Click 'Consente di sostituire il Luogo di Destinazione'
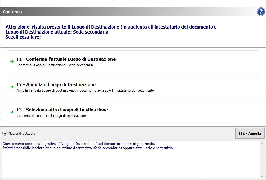Viewport: 266px width, 180px height. coord(51,116)
